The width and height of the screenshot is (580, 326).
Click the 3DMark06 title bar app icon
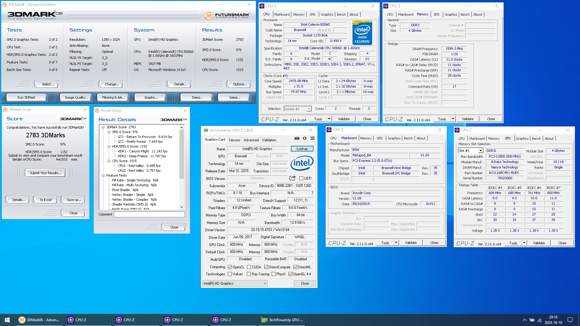tap(5, 5)
